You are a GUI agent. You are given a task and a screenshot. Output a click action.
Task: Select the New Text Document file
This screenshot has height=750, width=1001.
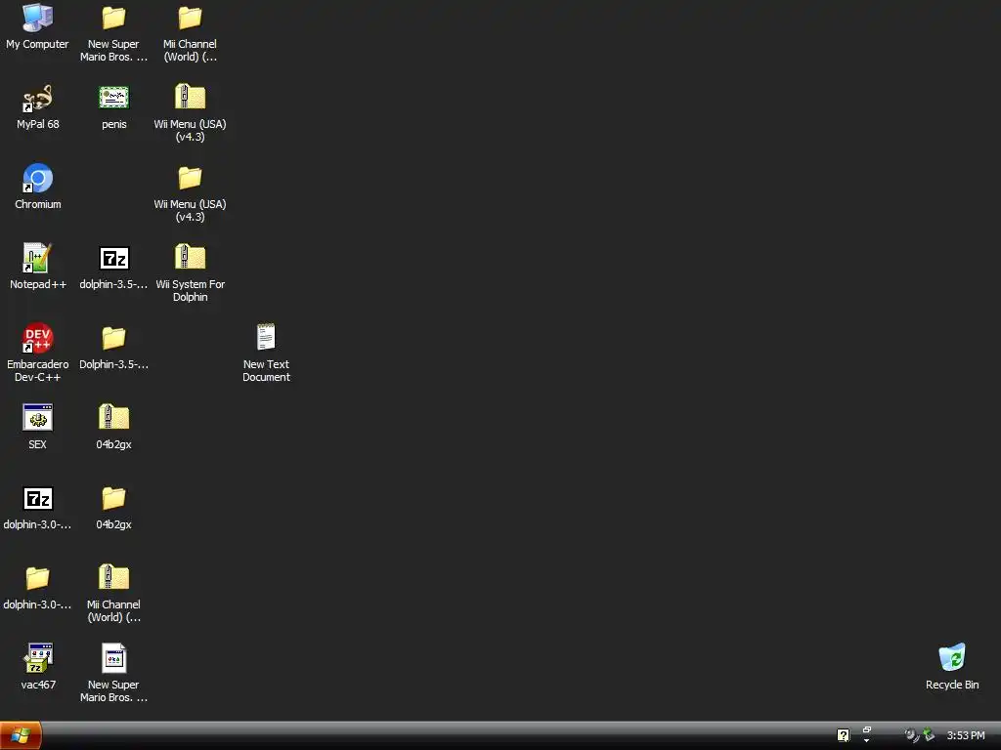pyautogui.click(x=266, y=337)
